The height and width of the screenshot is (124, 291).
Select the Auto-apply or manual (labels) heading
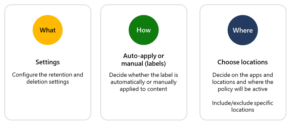point(143,60)
